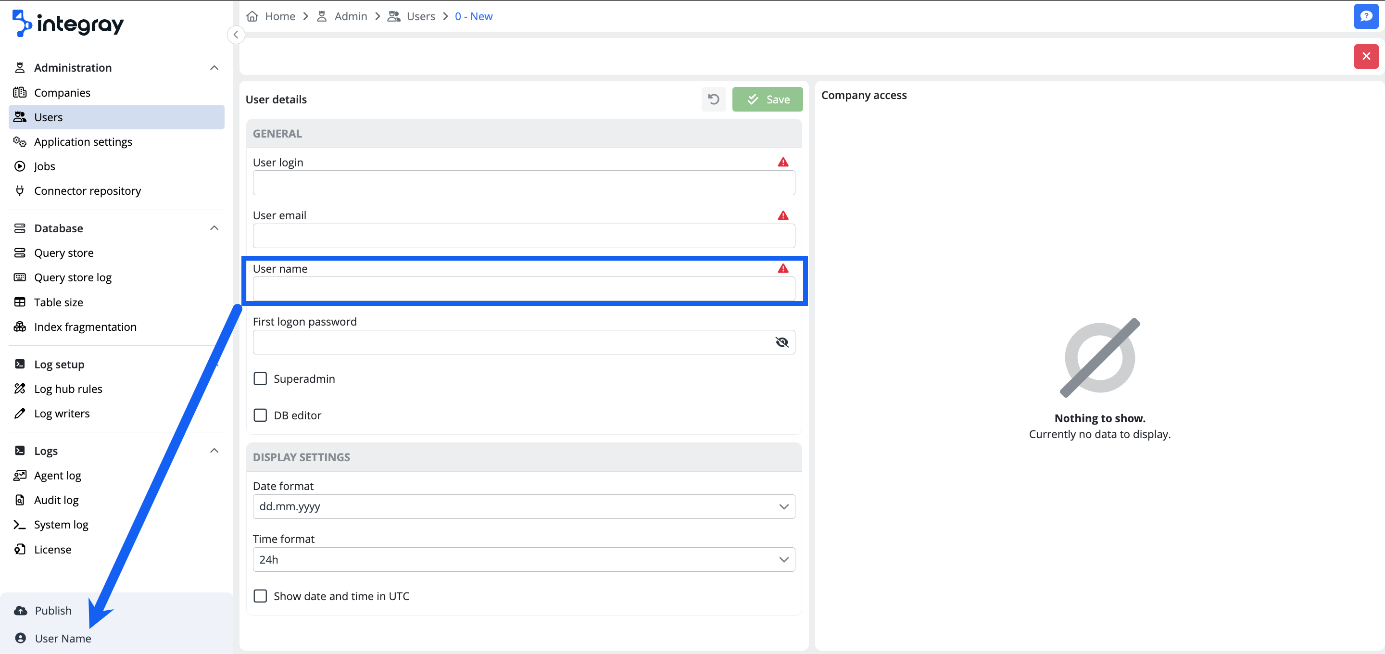The height and width of the screenshot is (654, 1385).
Task: Open the Date format dropdown
Action: (x=523, y=506)
